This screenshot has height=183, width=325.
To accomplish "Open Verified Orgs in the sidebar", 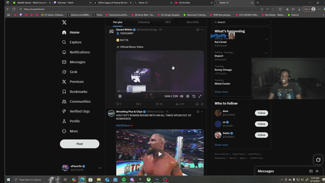I will click(x=76, y=111).
